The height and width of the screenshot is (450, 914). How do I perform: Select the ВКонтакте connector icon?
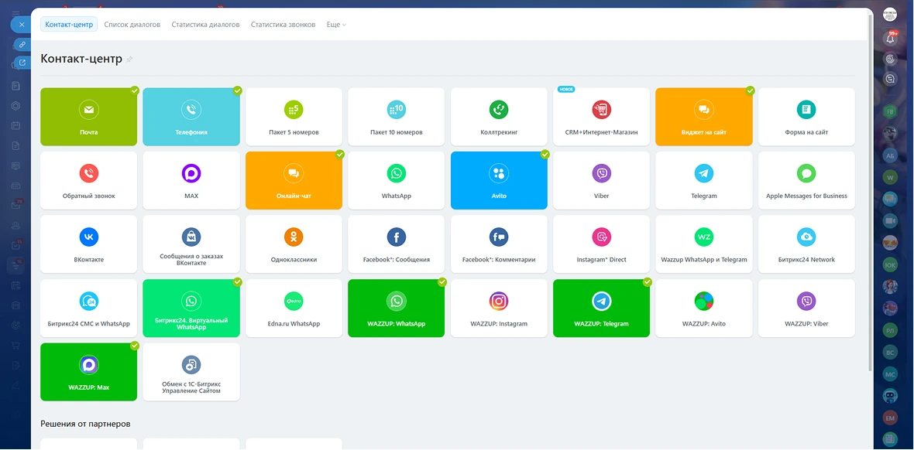tap(88, 237)
